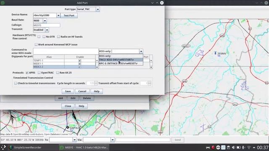Click scroll down arrow of right Port table
Viewport: 269px width, 151px height.
click(x=151, y=67)
